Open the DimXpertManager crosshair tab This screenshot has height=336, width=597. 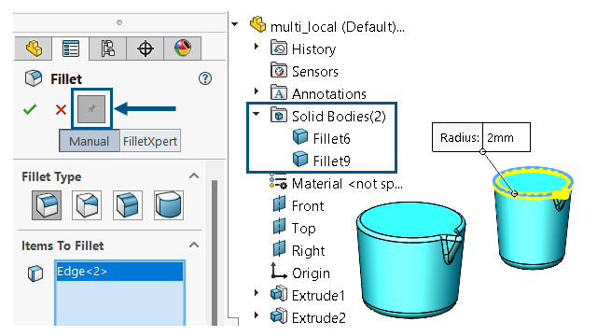pyautogui.click(x=146, y=49)
